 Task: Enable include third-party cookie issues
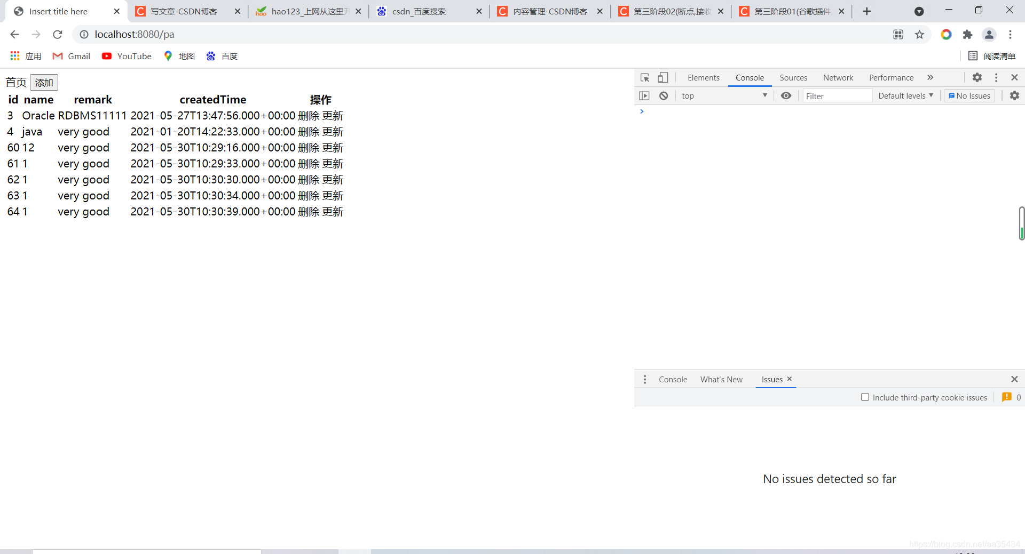(865, 397)
